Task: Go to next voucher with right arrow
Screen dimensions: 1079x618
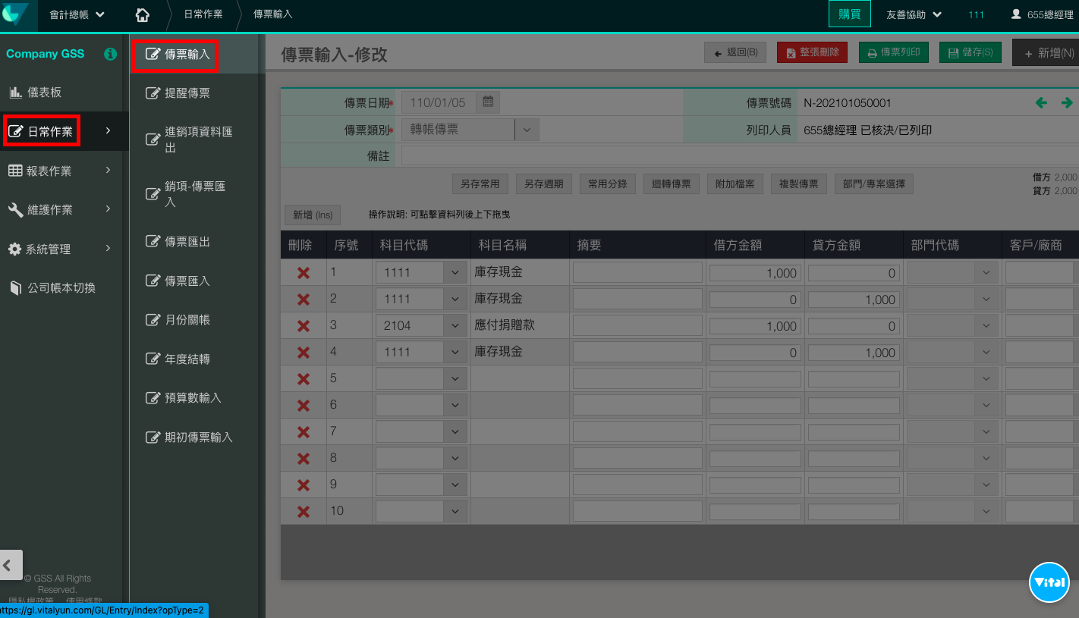Action: [1067, 103]
